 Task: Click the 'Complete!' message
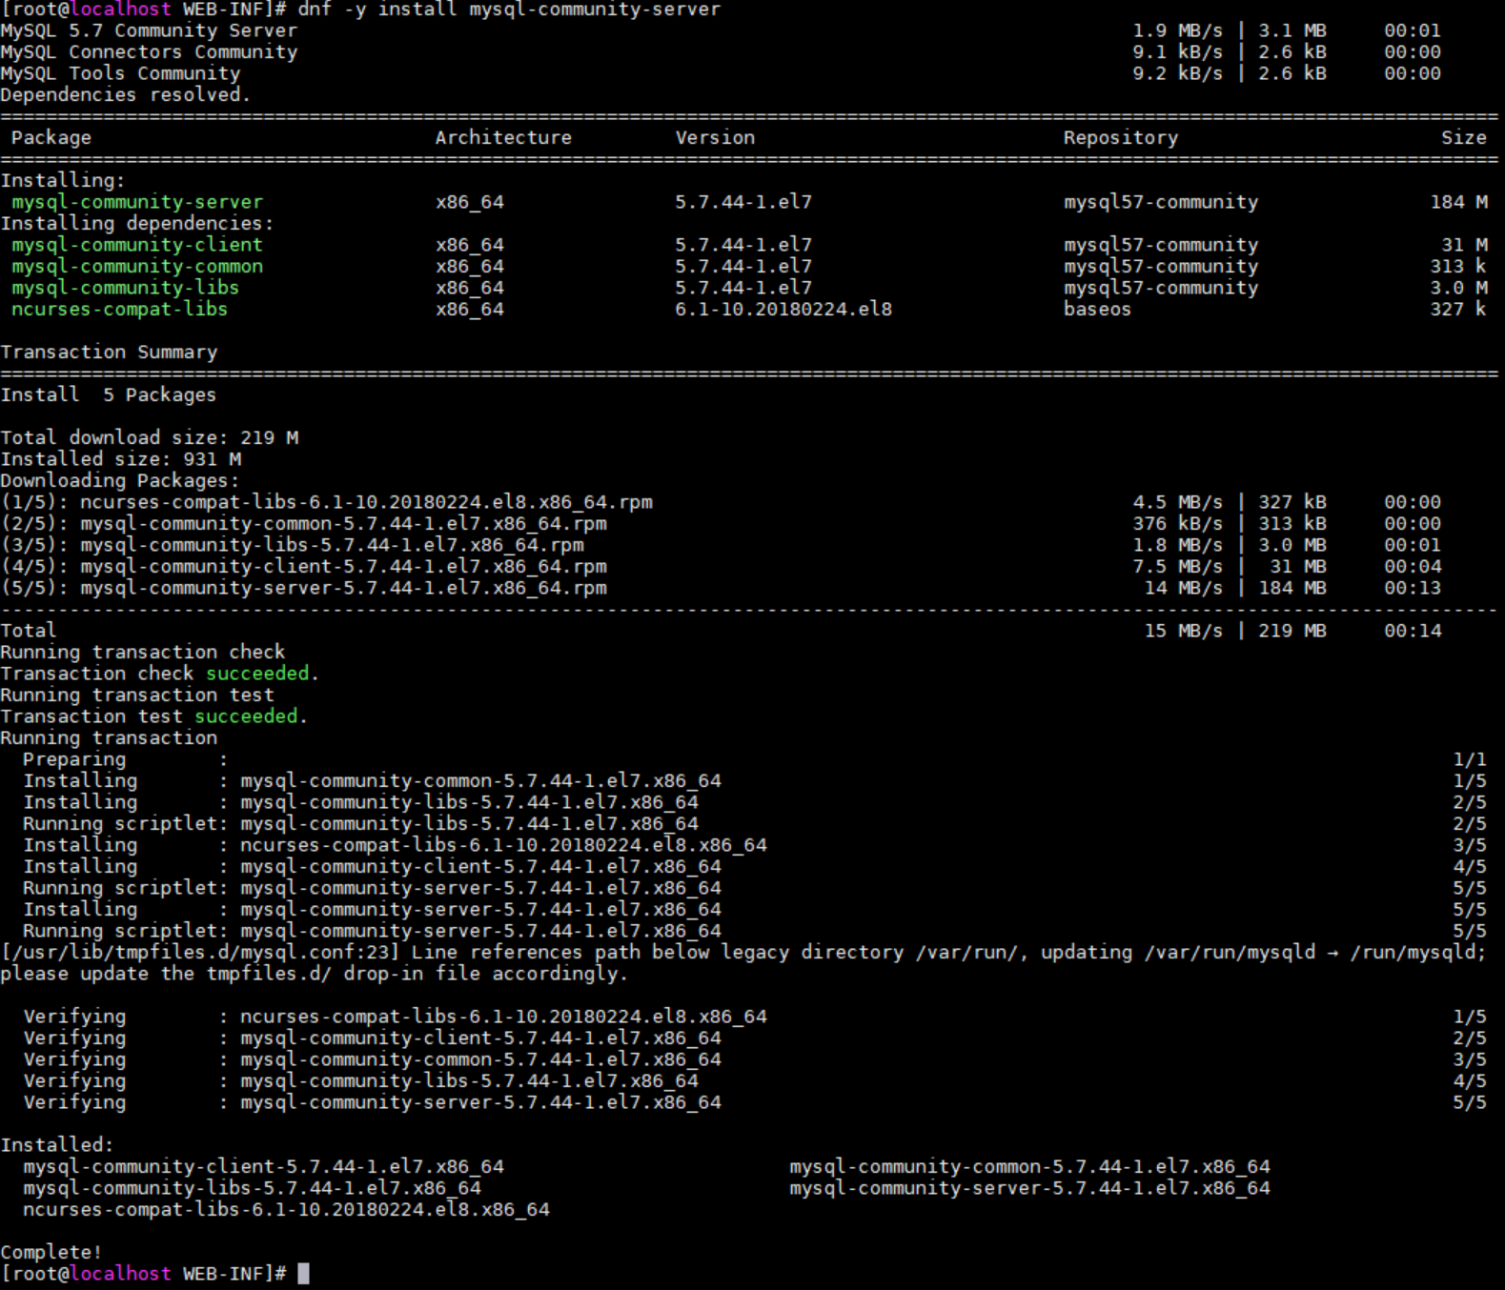pos(51,1253)
